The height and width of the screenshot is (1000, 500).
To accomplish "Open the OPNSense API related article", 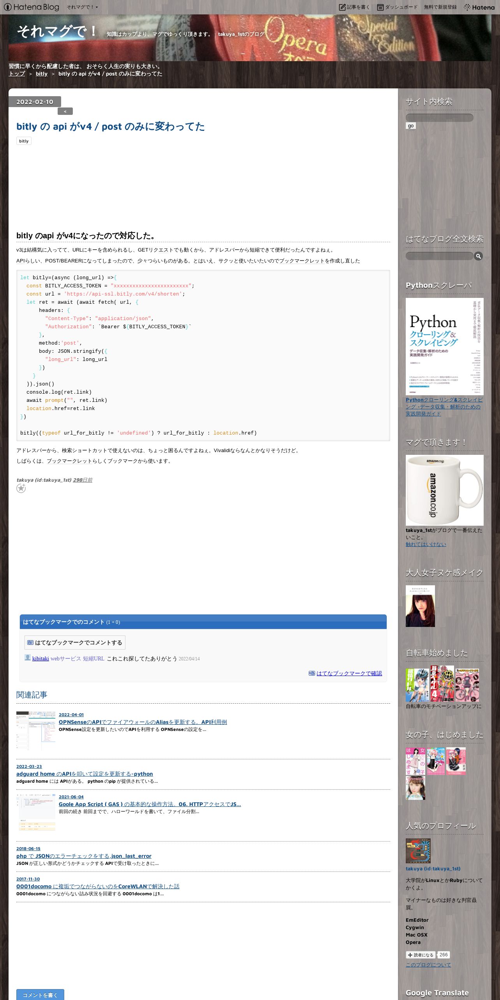I will tap(143, 722).
